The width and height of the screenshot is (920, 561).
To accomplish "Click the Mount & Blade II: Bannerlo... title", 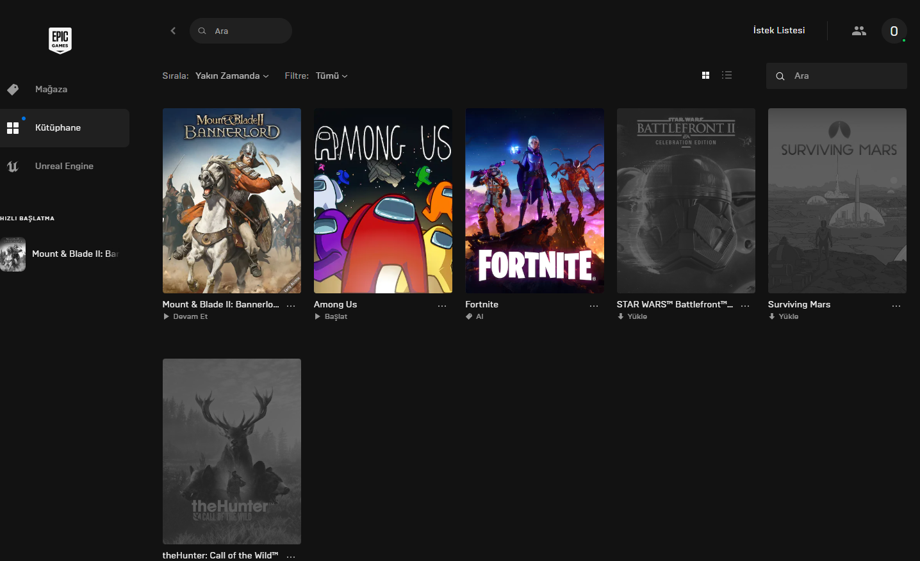I will [x=221, y=304].
